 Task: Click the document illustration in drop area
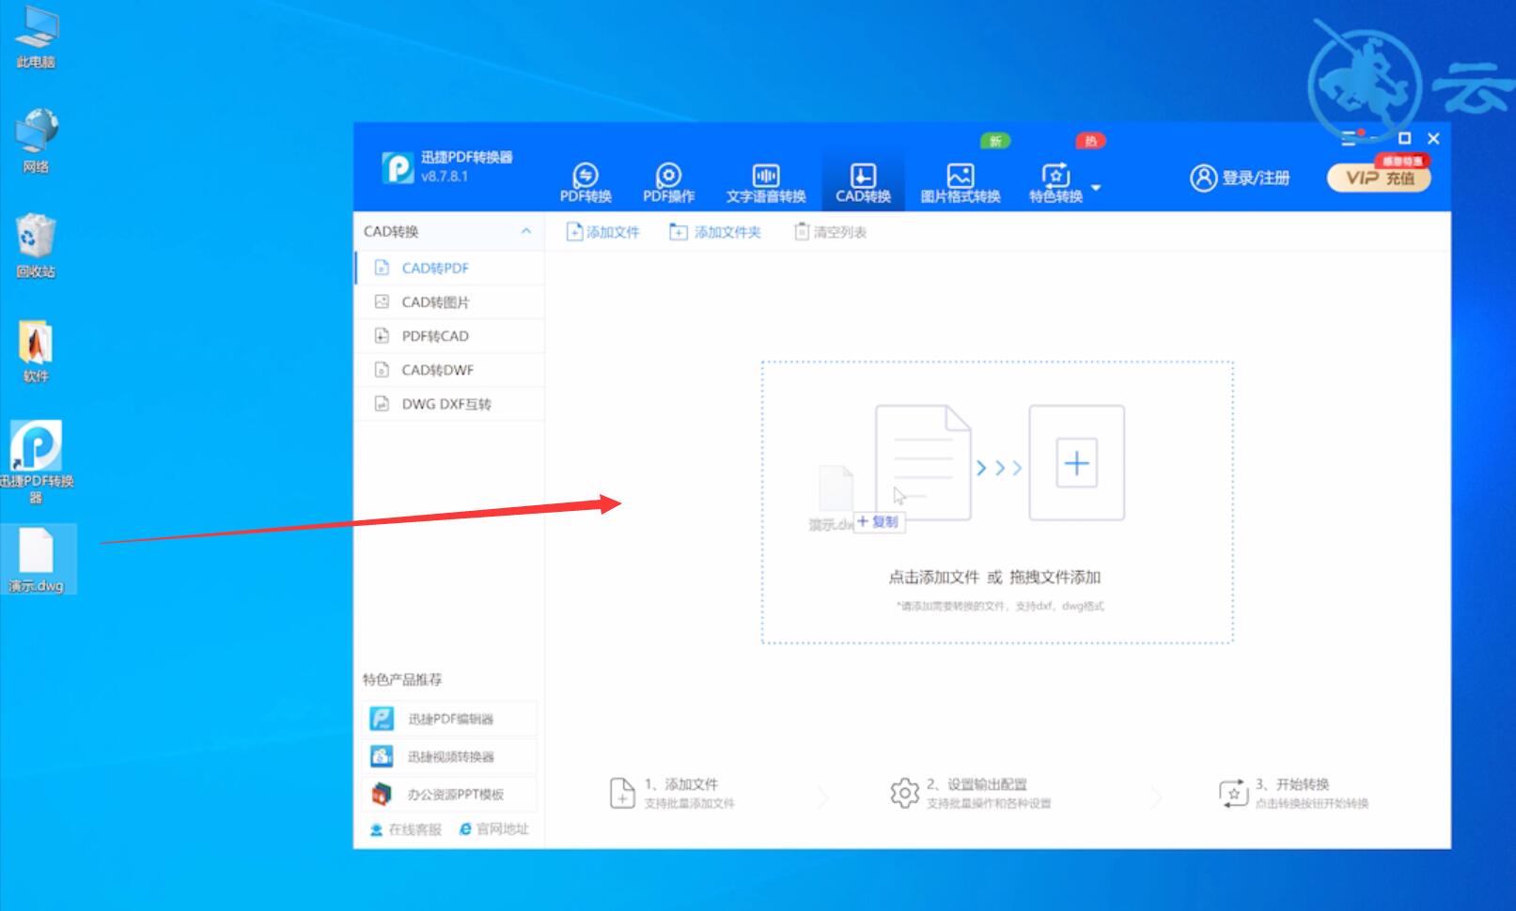(x=923, y=463)
